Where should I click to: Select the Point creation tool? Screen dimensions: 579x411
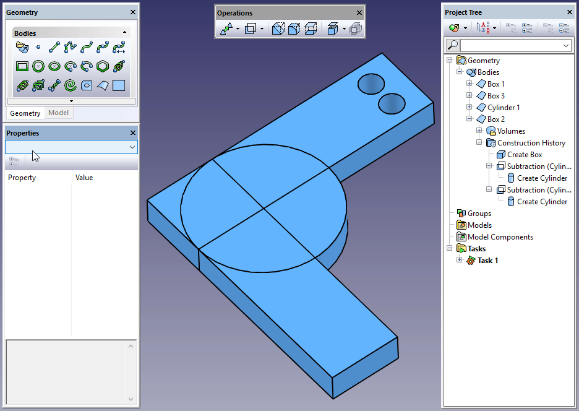coord(38,46)
